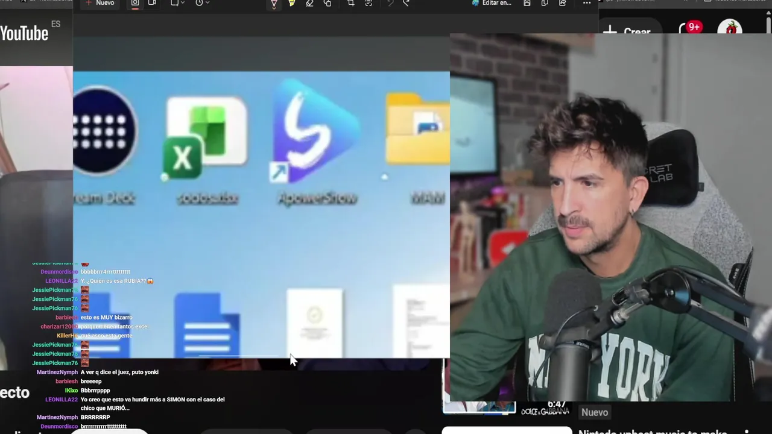Click chat message 'BRRRRRRP' by MartinezNymph
Screen dimensions: 772x434
tap(95, 417)
